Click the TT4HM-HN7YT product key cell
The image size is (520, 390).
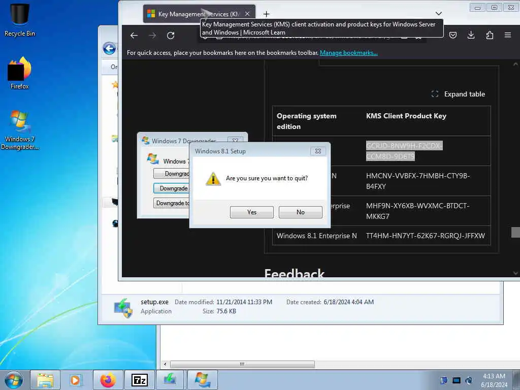pos(426,236)
